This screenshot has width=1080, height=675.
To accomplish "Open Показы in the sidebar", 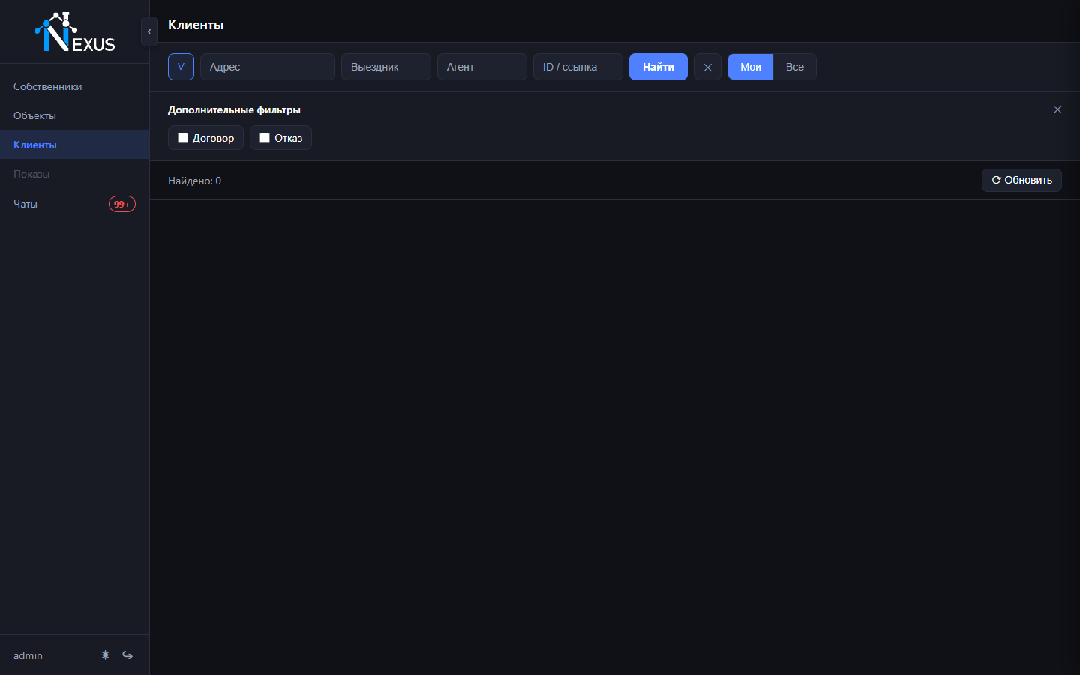I will click(x=75, y=174).
